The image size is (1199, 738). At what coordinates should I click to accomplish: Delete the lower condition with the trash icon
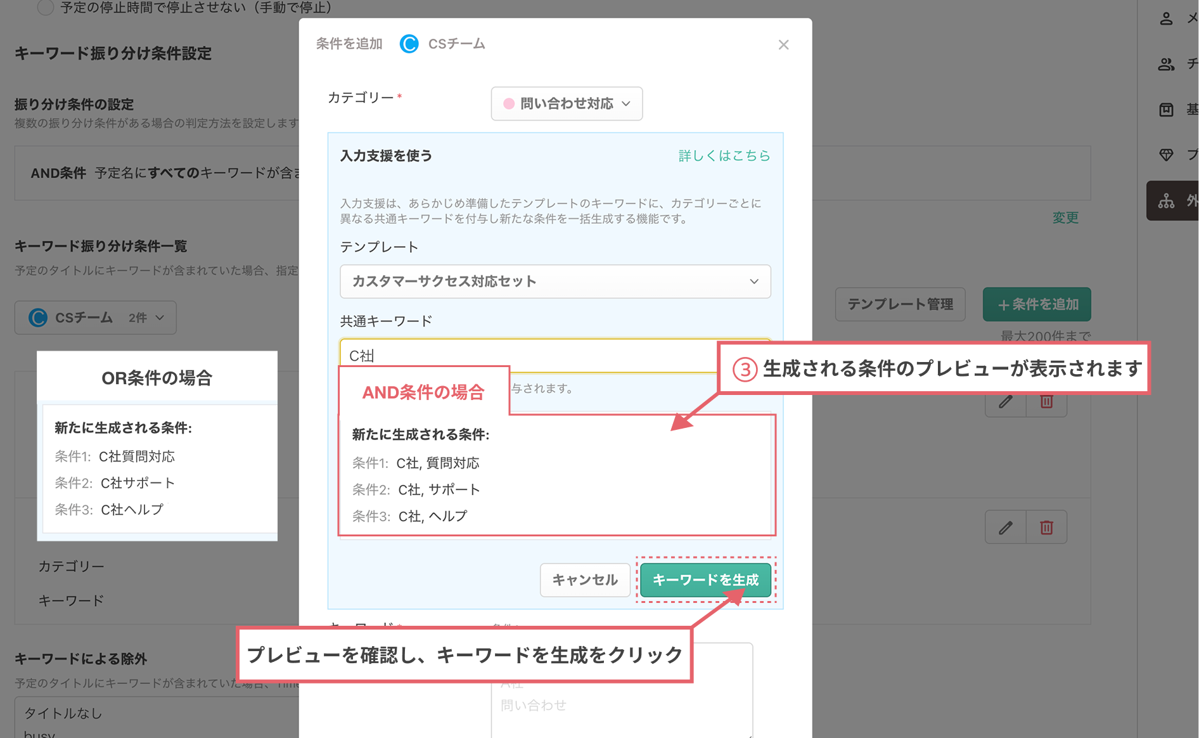coord(1046,526)
